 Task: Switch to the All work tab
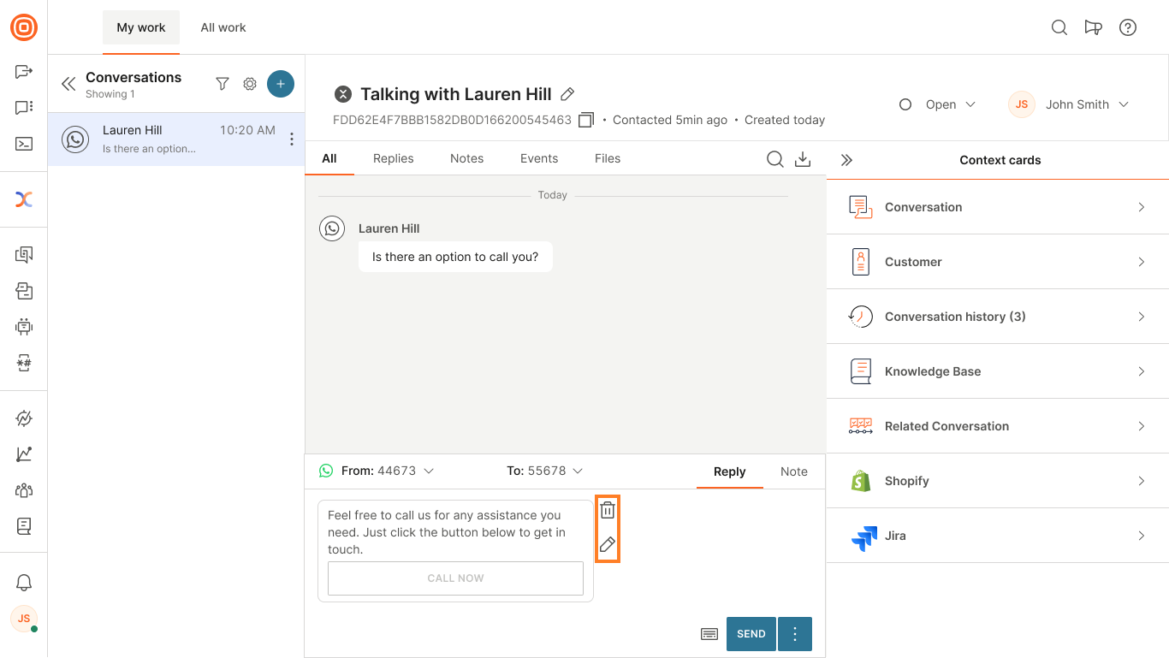point(223,27)
